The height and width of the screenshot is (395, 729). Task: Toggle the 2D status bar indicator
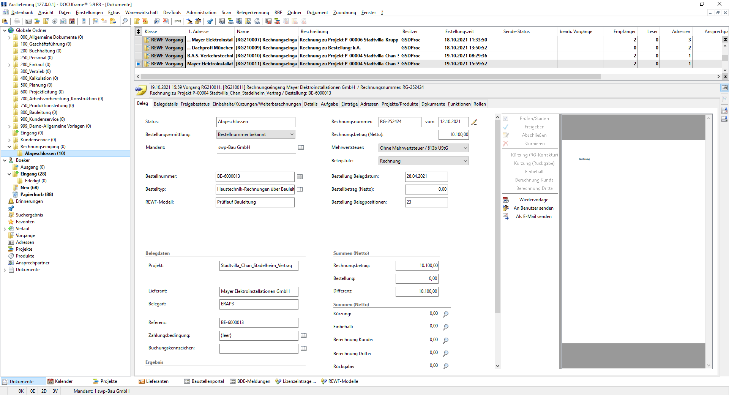[44, 391]
